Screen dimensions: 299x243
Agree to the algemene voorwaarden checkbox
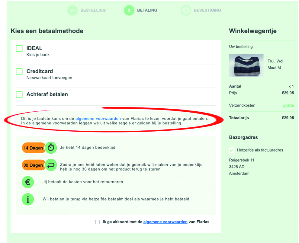[x=98, y=222]
